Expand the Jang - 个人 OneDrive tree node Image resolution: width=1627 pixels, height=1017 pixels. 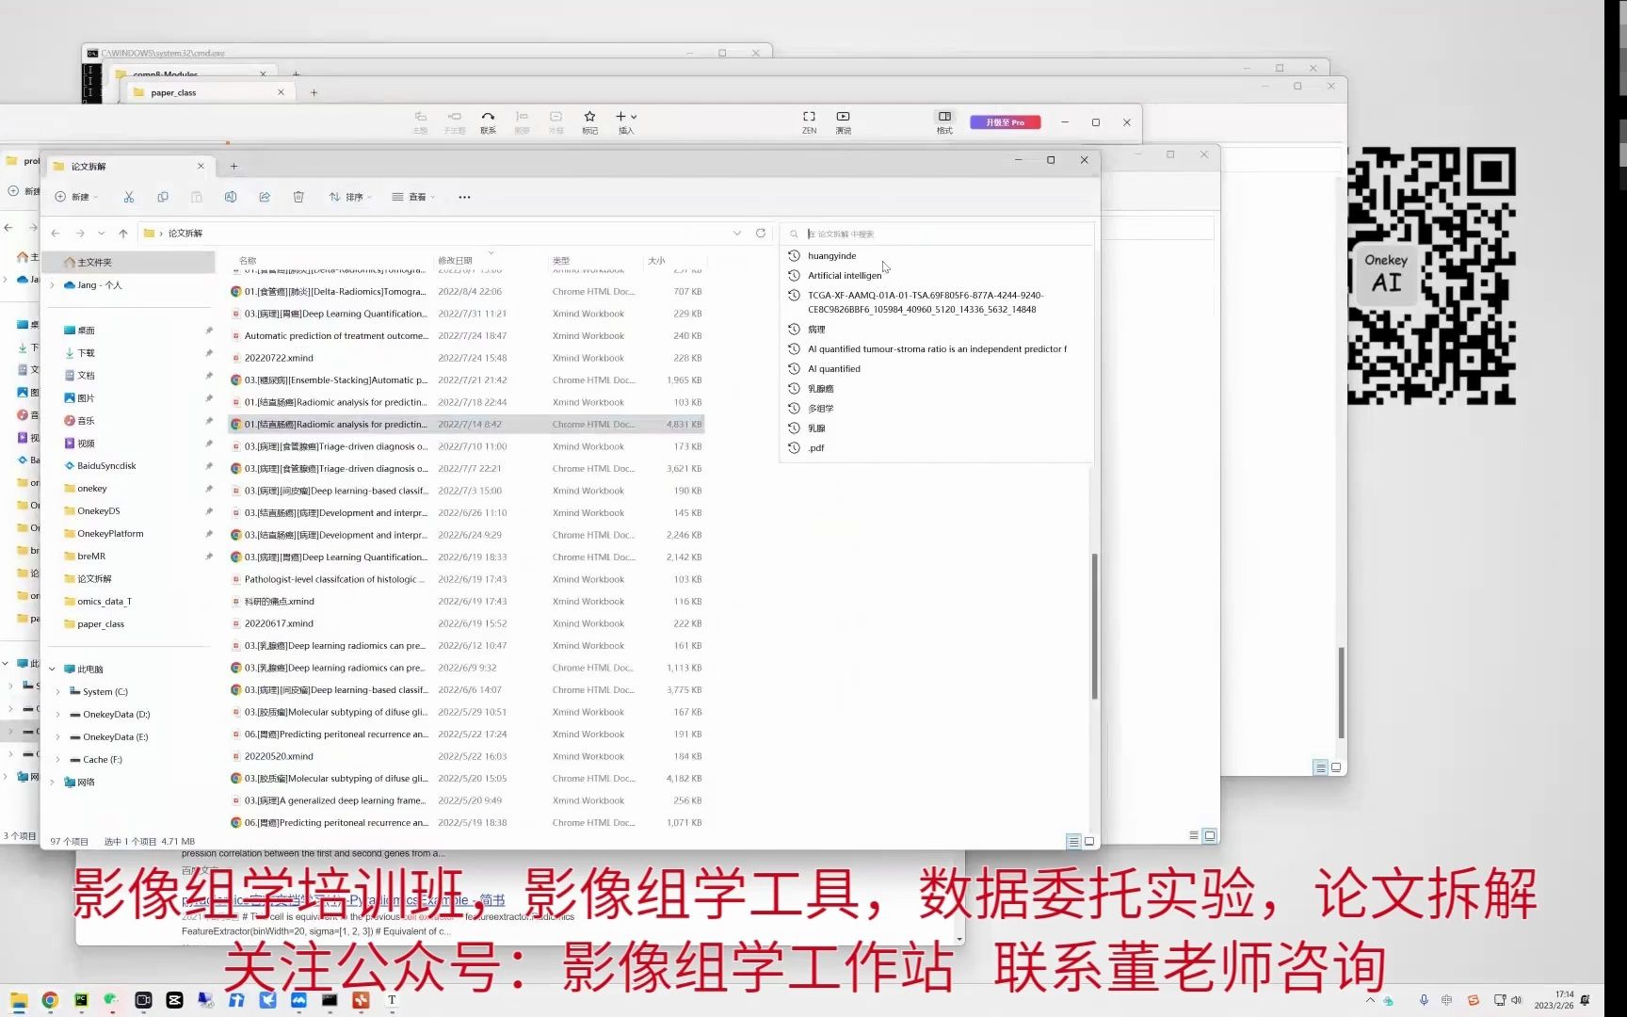tap(52, 285)
